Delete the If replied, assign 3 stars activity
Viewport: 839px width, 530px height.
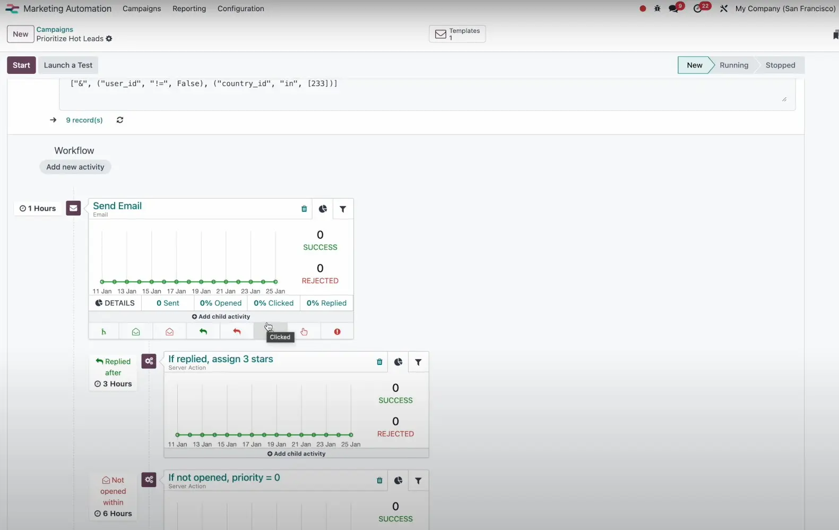[x=379, y=362]
